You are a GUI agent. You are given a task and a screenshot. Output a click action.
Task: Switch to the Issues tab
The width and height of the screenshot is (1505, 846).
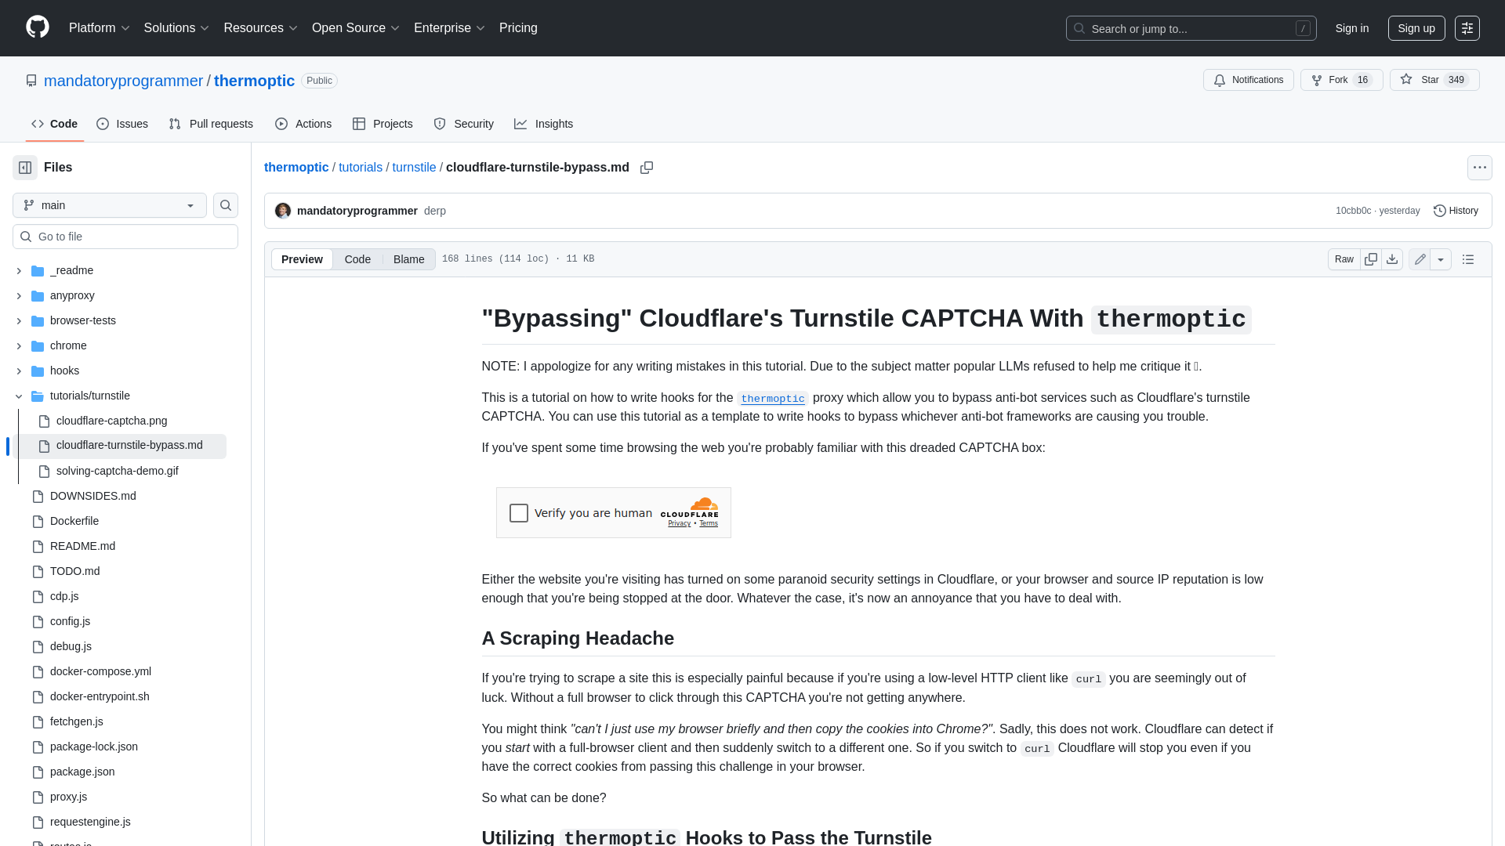[x=122, y=124]
